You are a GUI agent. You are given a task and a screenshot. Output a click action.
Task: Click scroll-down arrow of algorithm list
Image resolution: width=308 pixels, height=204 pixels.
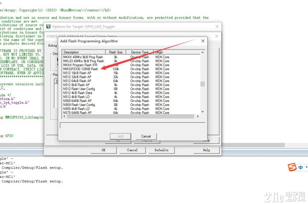202,112
